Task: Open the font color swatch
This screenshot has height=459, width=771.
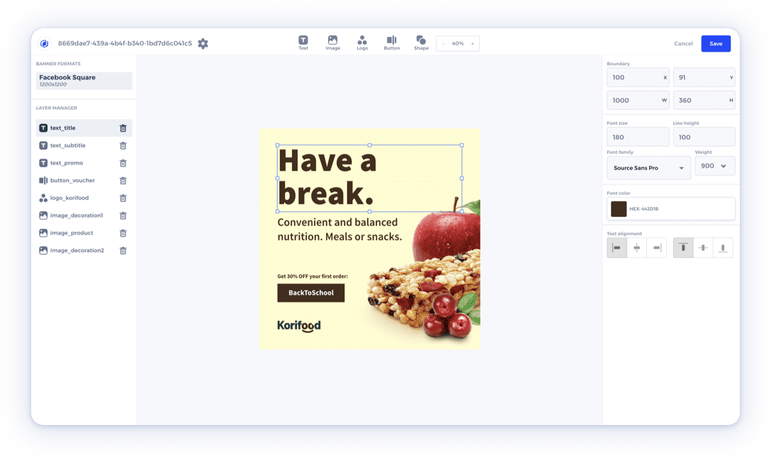Action: (619, 209)
